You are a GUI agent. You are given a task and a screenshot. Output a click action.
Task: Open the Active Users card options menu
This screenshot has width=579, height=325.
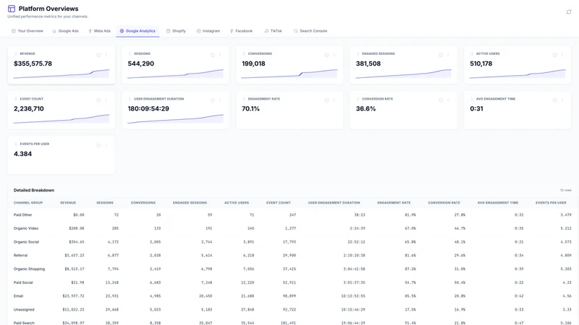point(562,55)
